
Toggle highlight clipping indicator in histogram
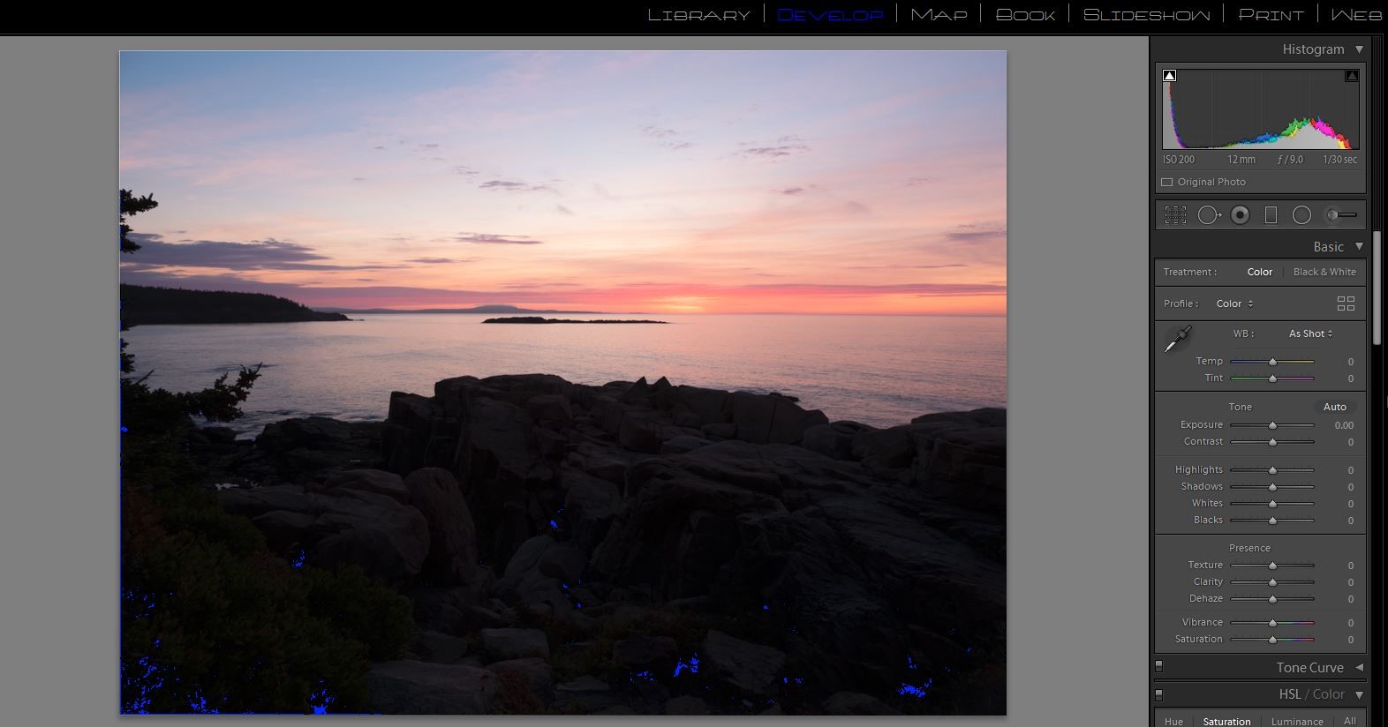1351,76
